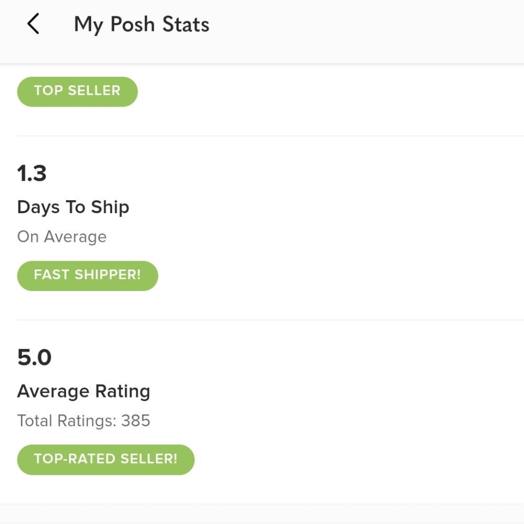
Task: Click the word Posh in the header
Action: click(x=132, y=25)
